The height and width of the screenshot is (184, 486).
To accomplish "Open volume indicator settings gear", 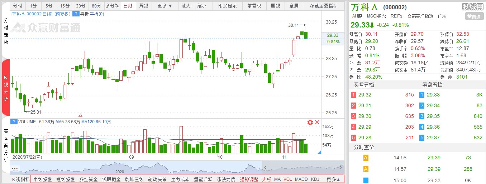I will [310, 123].
